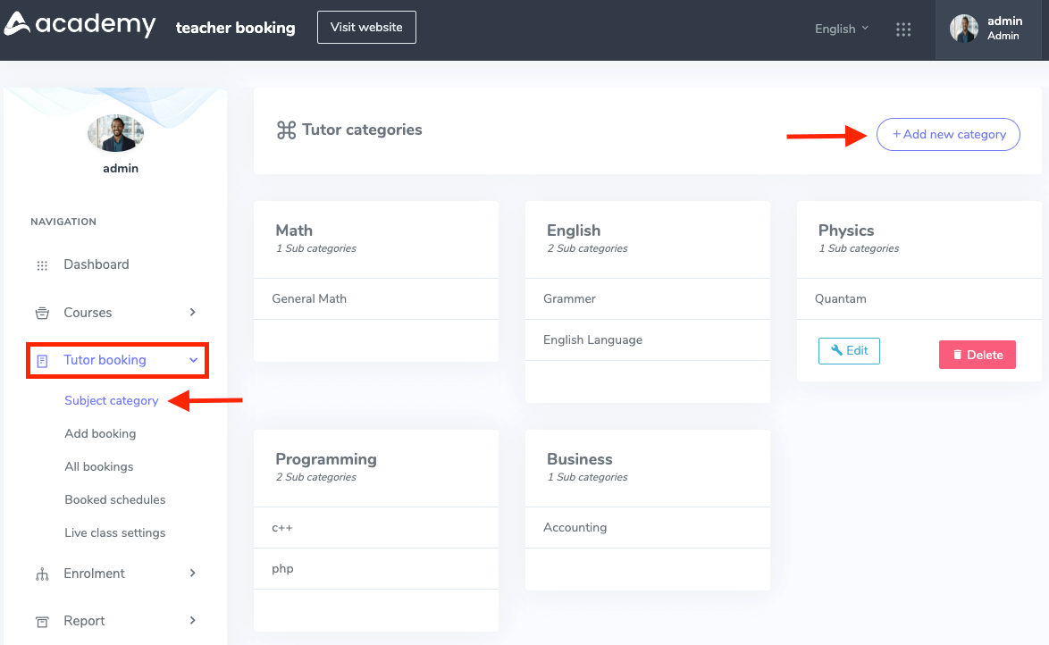Click the Programming category title
Image resolution: width=1049 pixels, height=645 pixels.
click(x=326, y=459)
